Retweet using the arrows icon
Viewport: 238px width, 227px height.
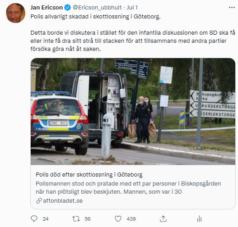[76, 219]
